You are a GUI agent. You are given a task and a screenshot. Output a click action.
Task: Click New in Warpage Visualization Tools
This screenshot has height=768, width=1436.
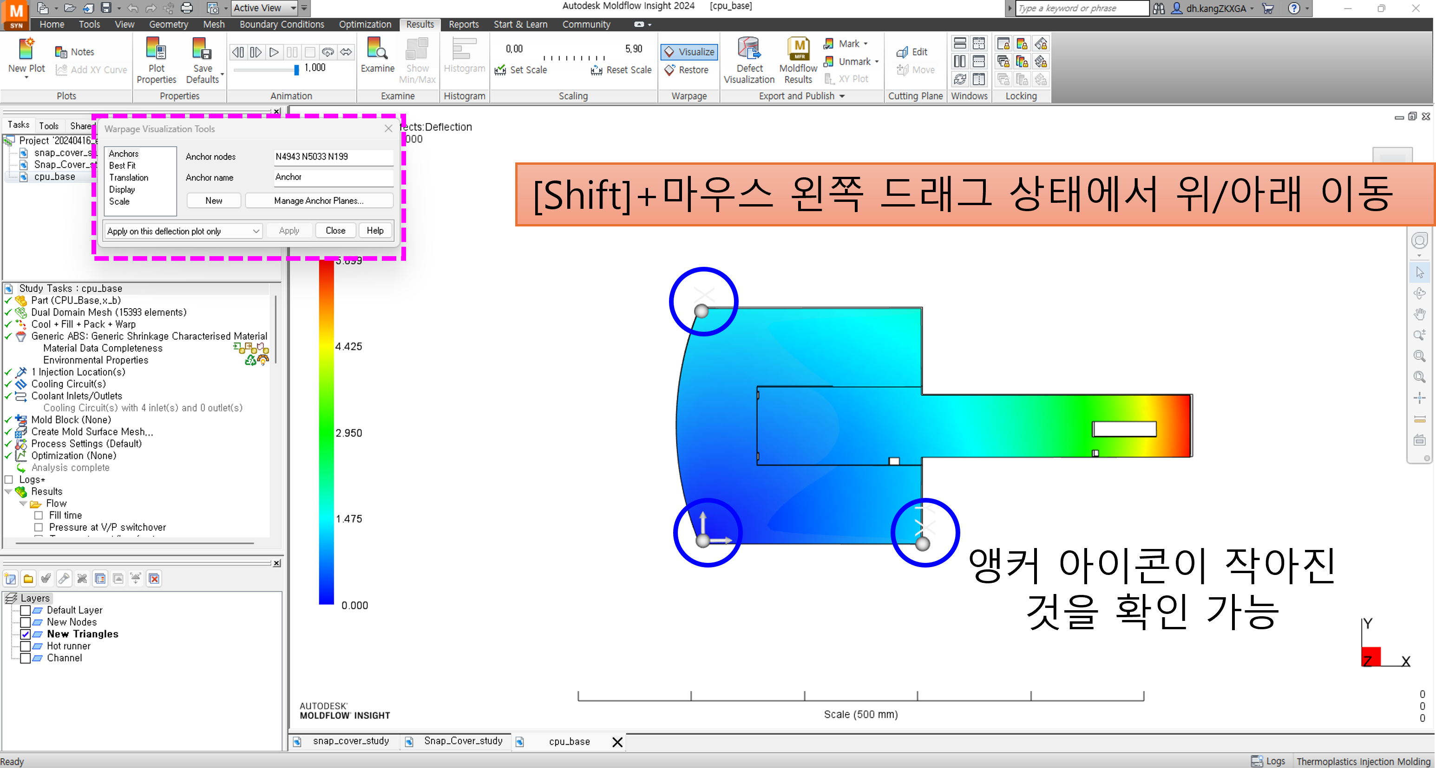pos(214,200)
